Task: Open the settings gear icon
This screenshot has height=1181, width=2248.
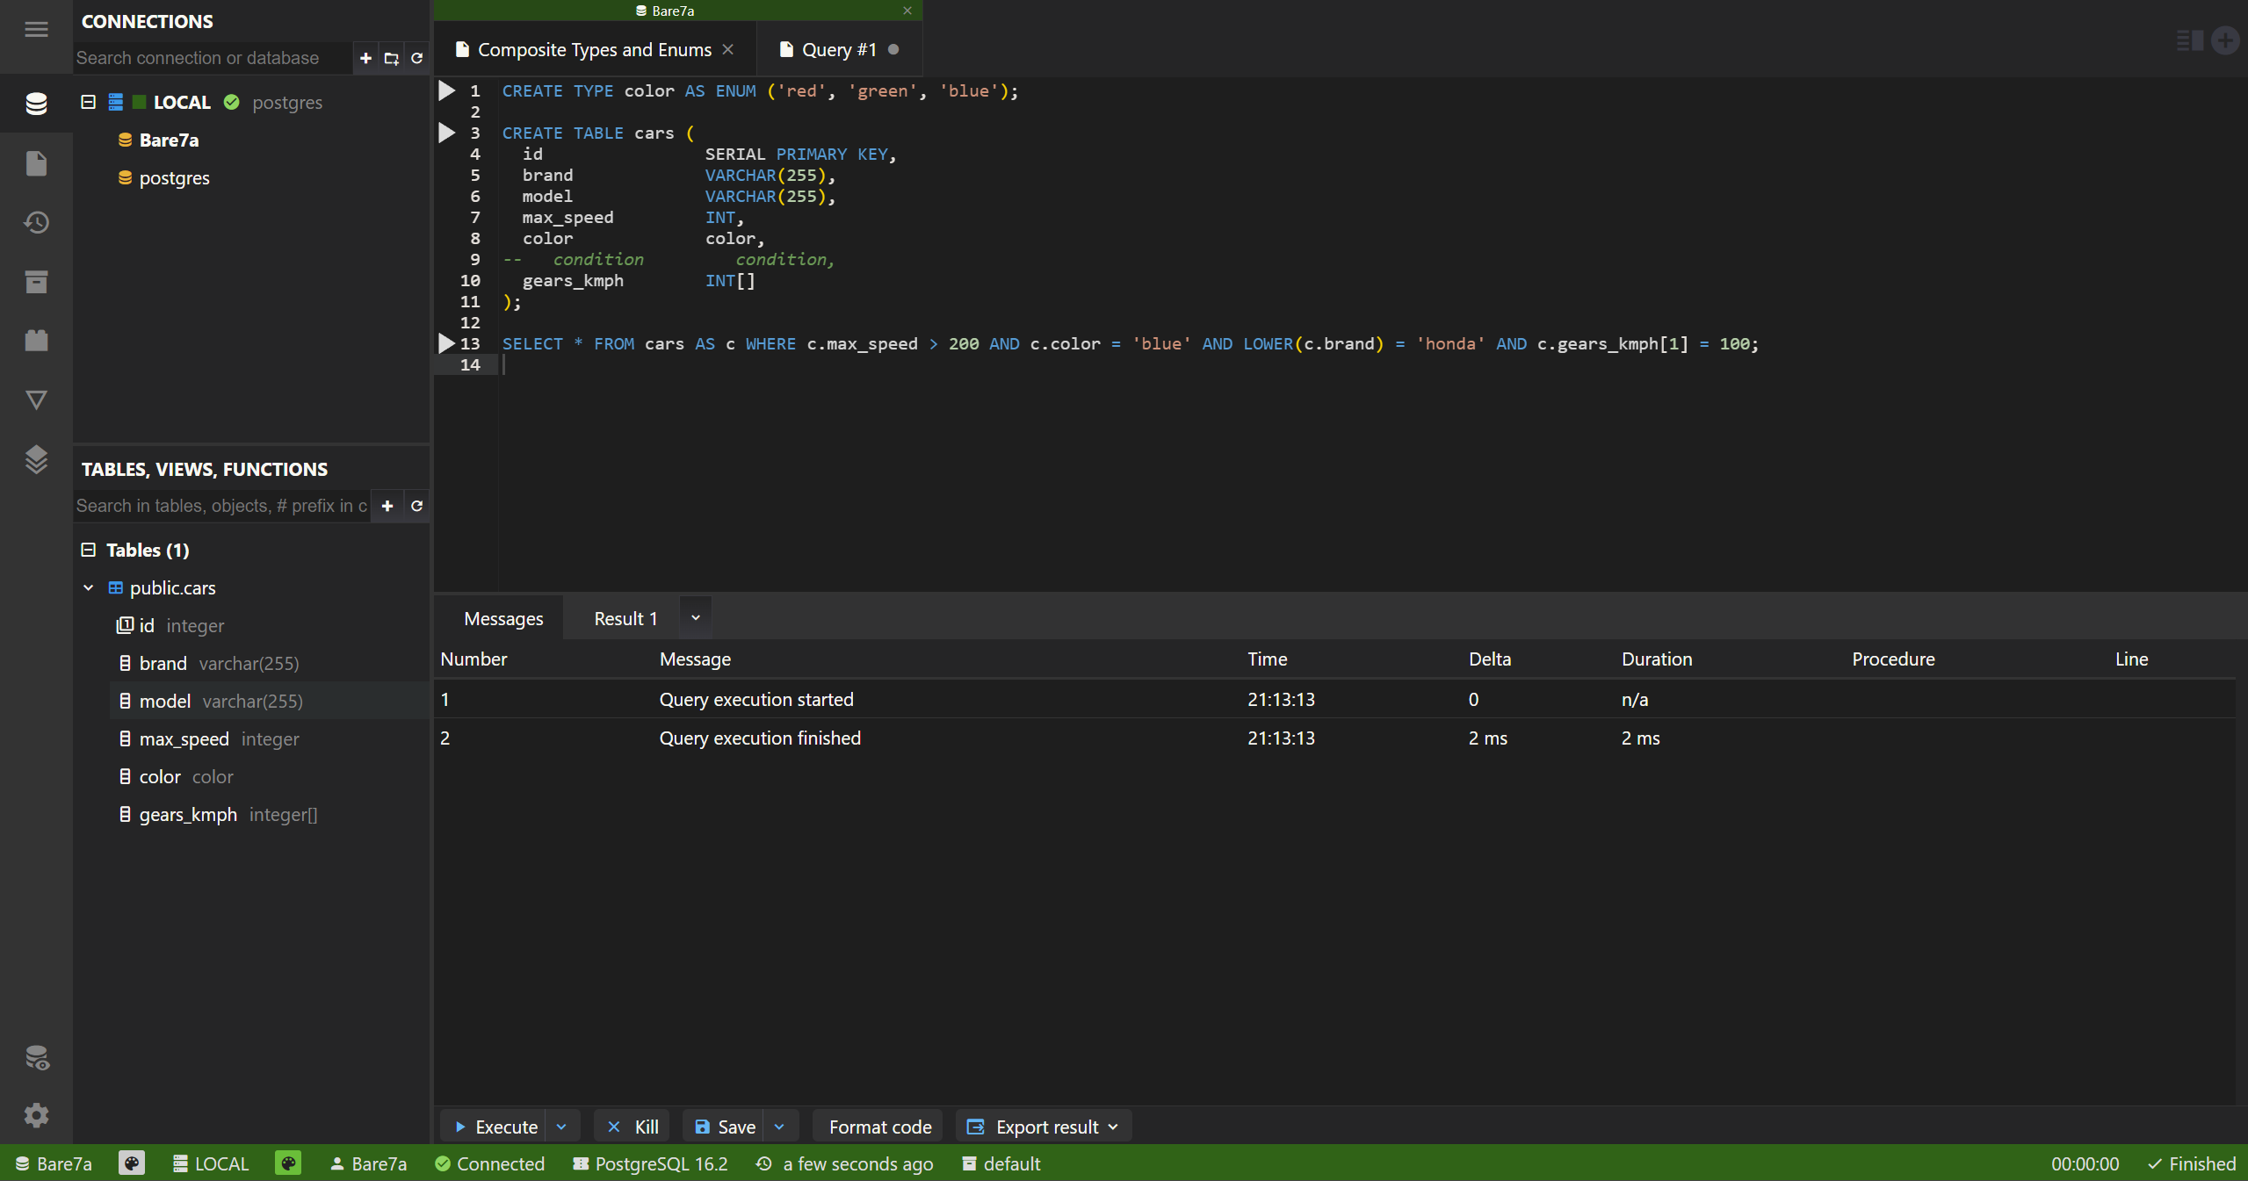Action: pos(36,1115)
